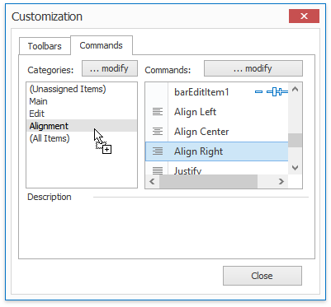Click the horizontal scrollbar thumb
This screenshot has height=307, width=331.
click(x=208, y=181)
